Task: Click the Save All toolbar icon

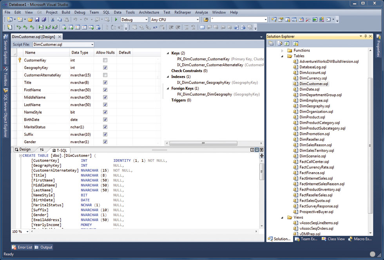Action: (x=44, y=20)
